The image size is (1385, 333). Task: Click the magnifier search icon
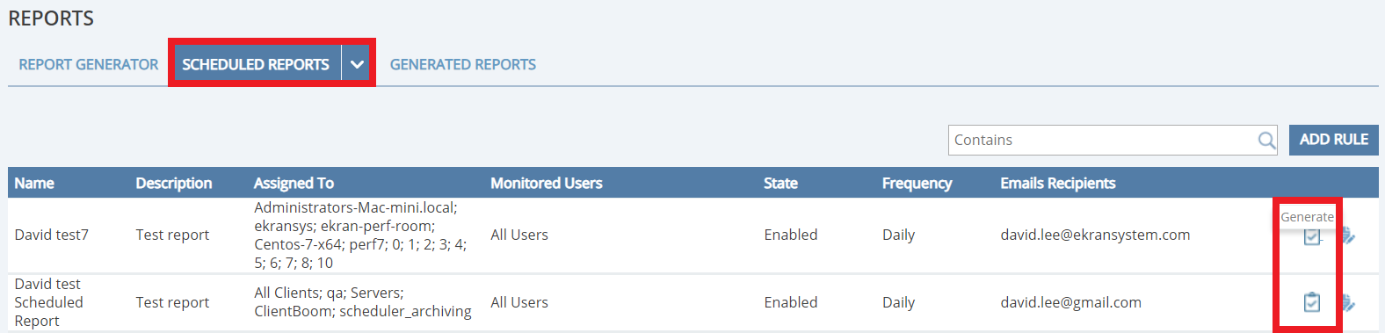coord(1266,140)
